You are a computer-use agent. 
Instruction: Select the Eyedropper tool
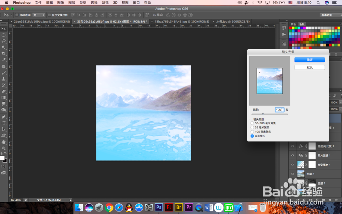tap(3, 60)
